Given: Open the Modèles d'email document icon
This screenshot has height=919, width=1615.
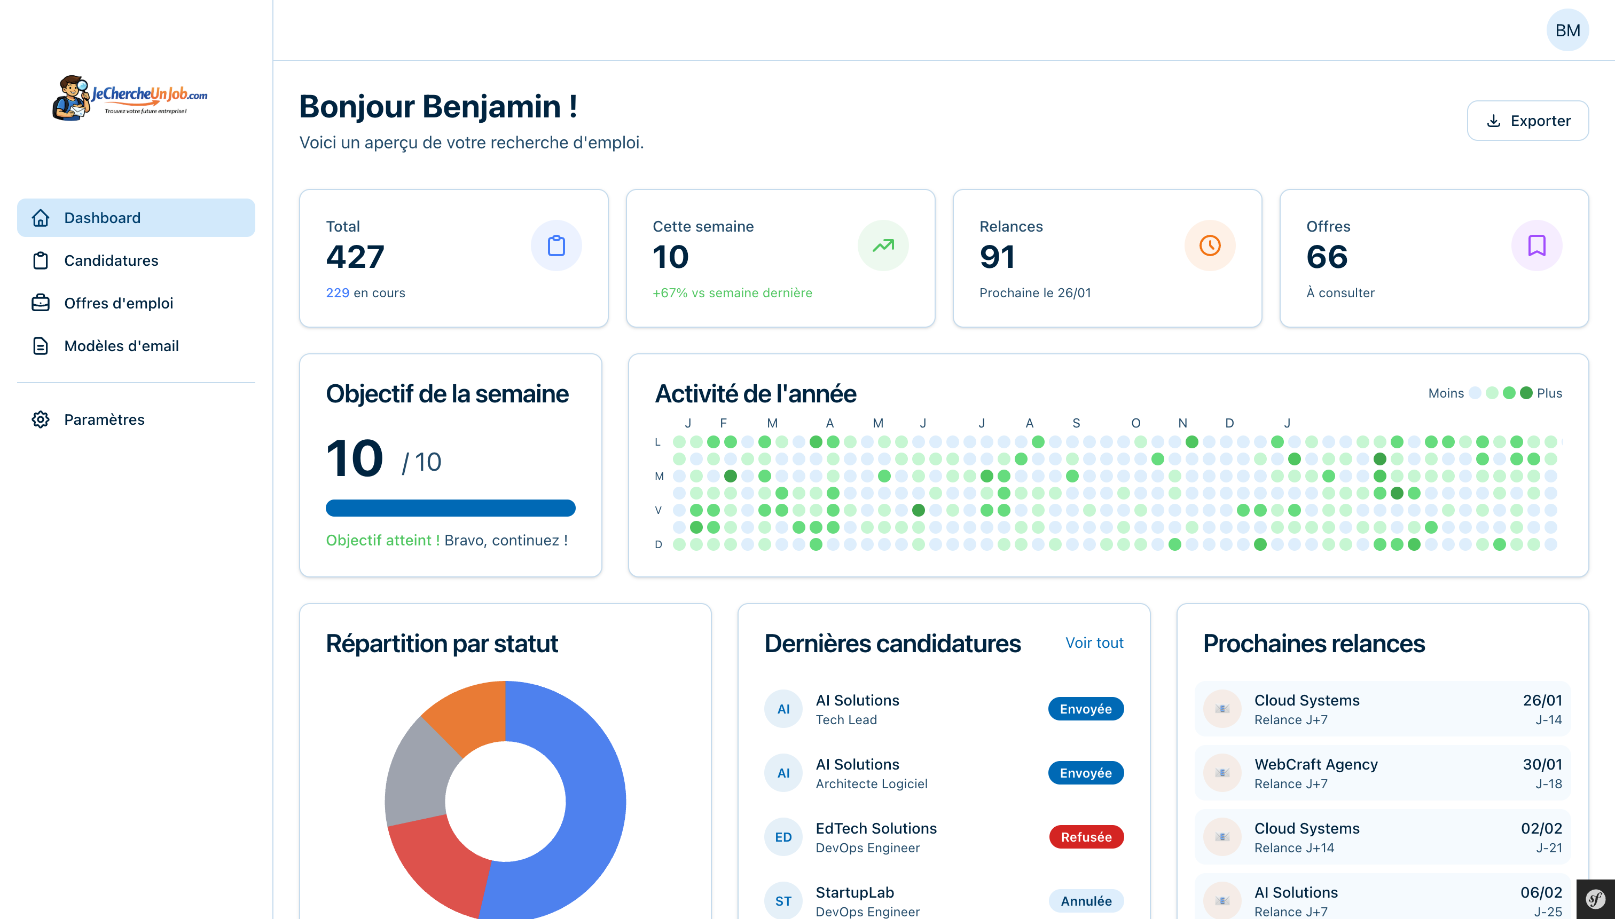Looking at the screenshot, I should [x=41, y=346].
